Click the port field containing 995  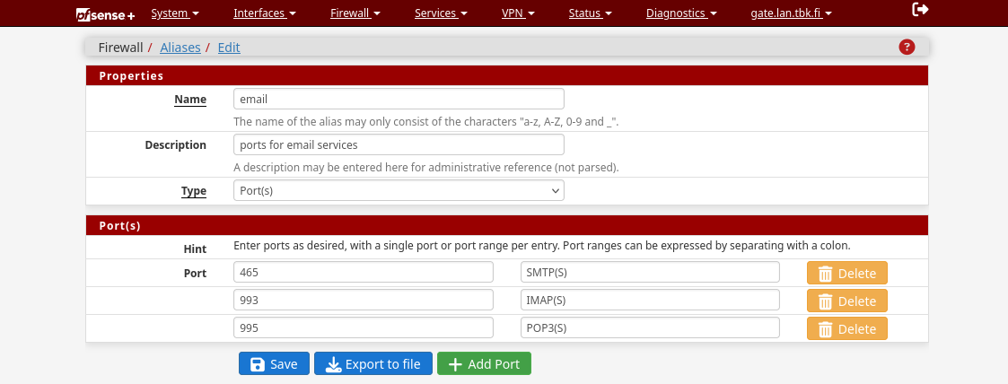coord(364,327)
